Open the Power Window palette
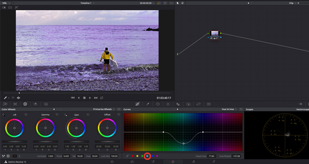 pos(158,104)
